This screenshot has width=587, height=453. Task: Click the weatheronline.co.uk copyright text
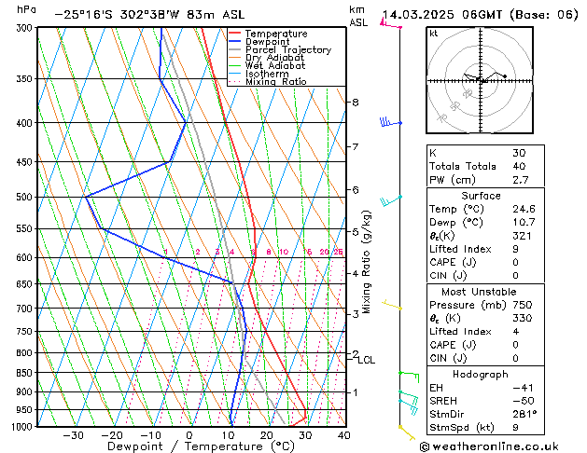click(x=489, y=446)
